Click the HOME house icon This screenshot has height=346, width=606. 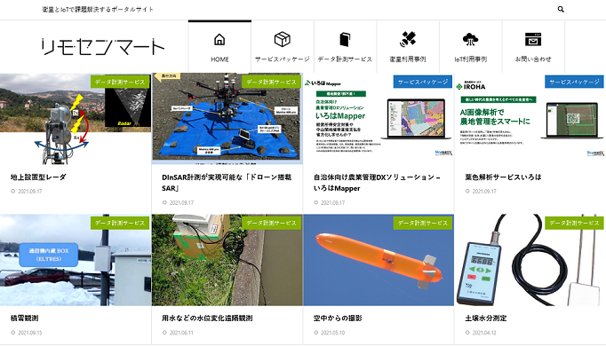click(x=219, y=39)
